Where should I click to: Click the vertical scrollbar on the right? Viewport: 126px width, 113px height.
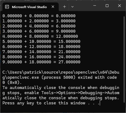[x=124, y=59]
